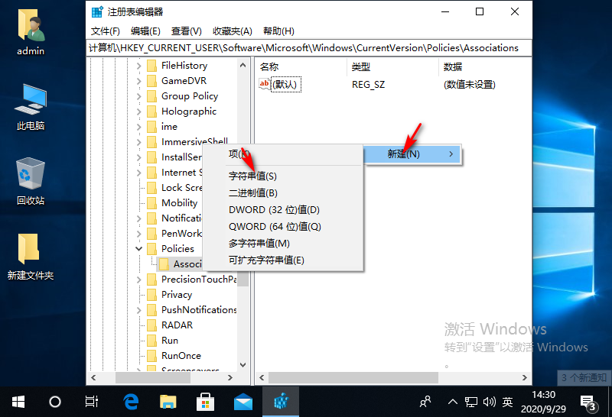Click the registry path address bar
This screenshot has height=417, width=612.
coord(309,48)
